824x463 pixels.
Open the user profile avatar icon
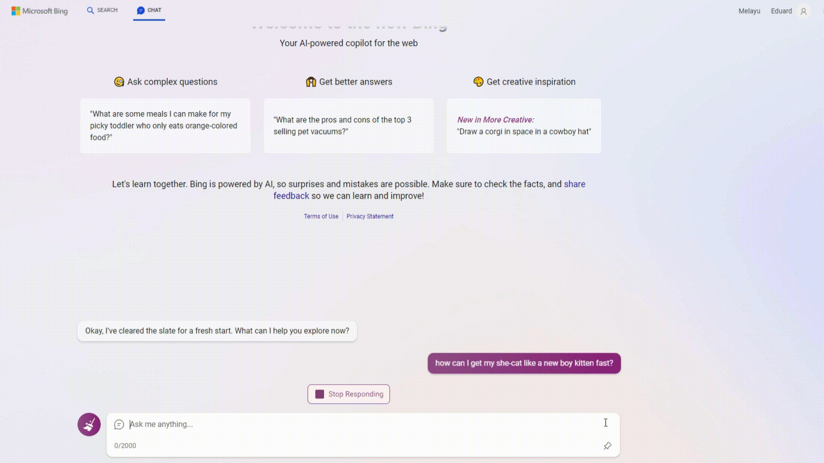point(803,11)
